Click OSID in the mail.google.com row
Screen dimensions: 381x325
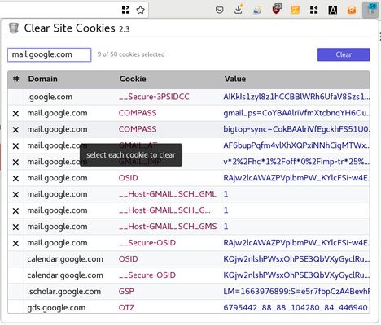(128, 178)
